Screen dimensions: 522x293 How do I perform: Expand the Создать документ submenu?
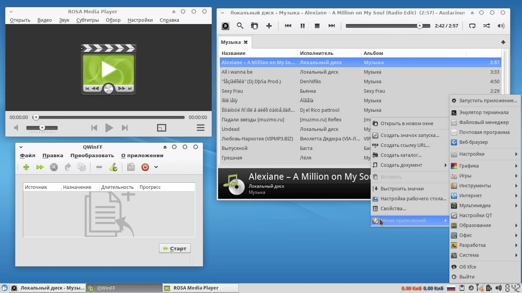coord(410,165)
